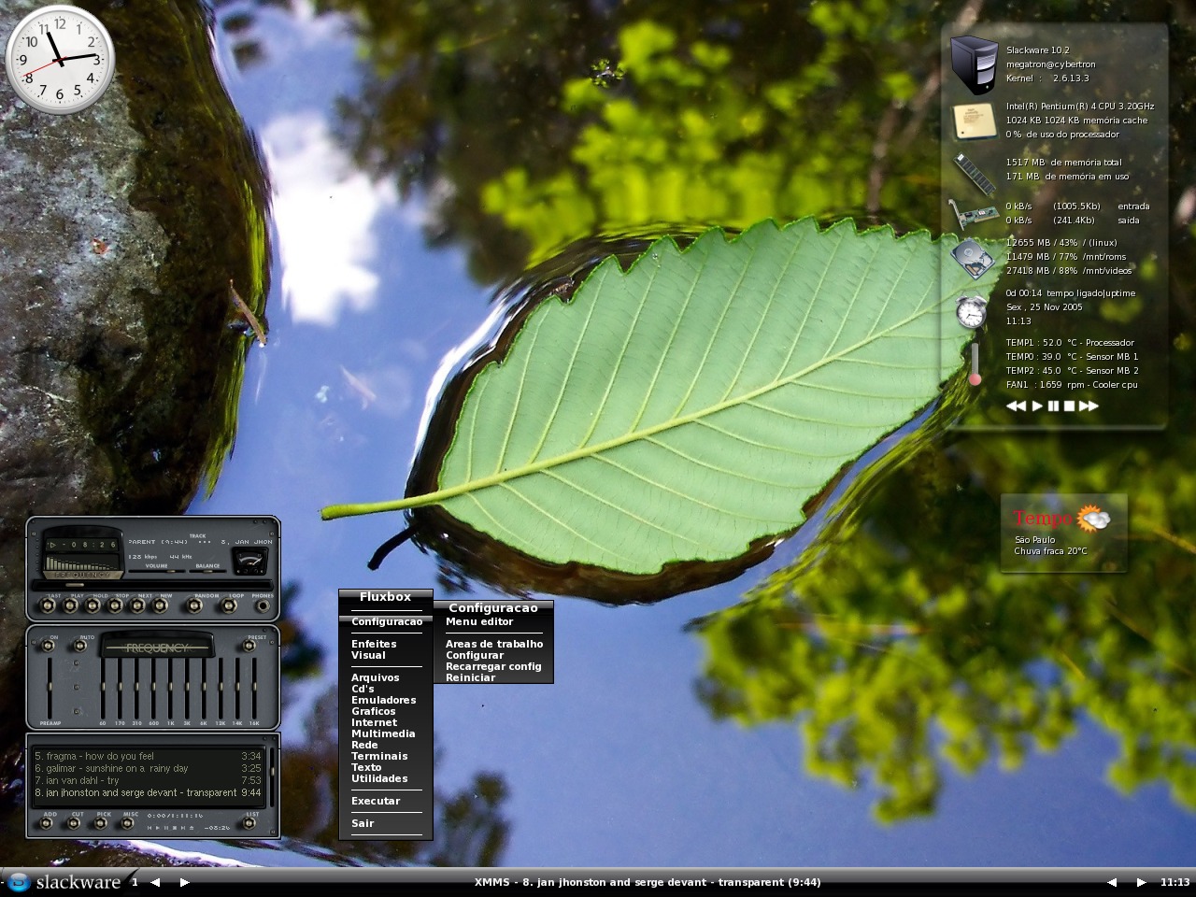1196x897 pixels.
Task: Click fast-forward button in system monitor widget
Action: tap(1089, 406)
